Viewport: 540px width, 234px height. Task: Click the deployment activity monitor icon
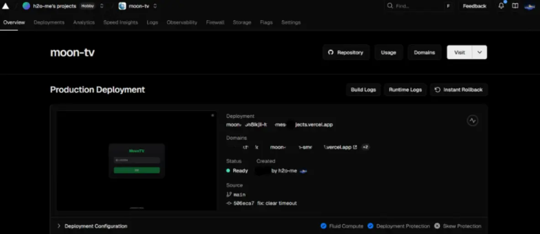pyautogui.click(x=472, y=120)
